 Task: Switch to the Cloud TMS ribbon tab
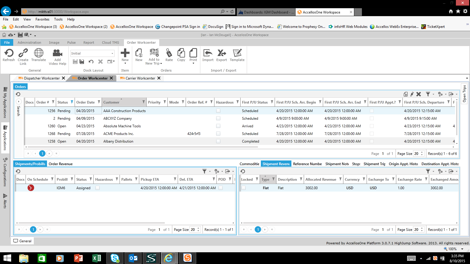click(110, 43)
